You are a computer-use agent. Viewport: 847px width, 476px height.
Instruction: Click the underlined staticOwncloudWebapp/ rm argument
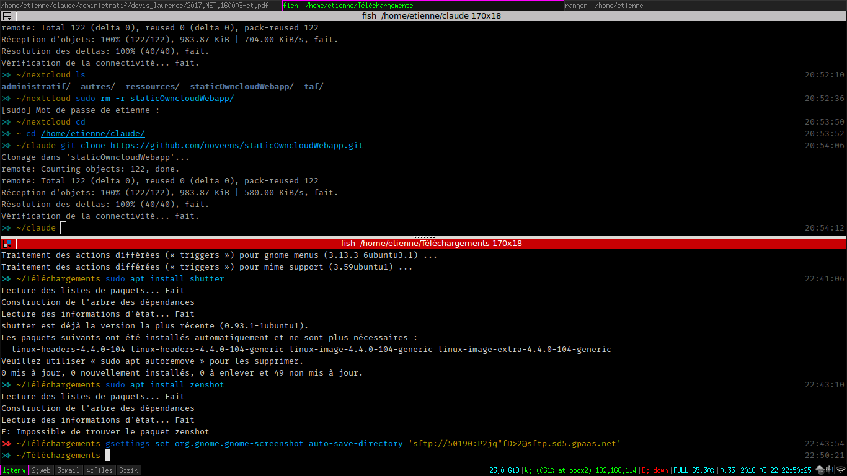(x=182, y=99)
